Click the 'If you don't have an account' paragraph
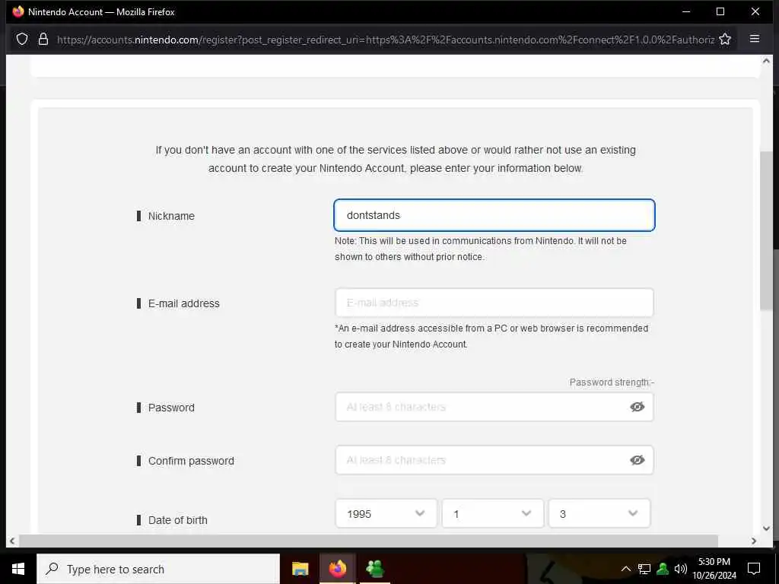779x584 pixels. pyautogui.click(x=396, y=159)
